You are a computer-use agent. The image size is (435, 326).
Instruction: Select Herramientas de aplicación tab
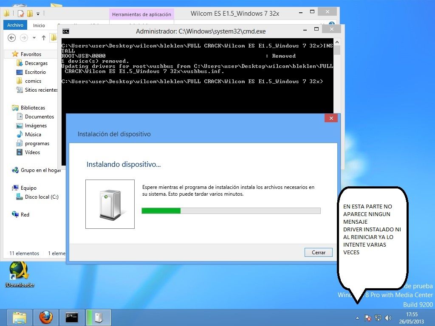(x=141, y=14)
